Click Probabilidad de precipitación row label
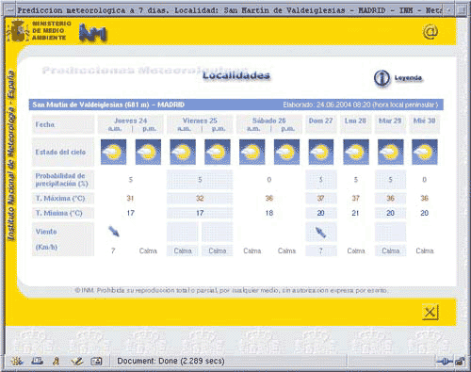 61,180
